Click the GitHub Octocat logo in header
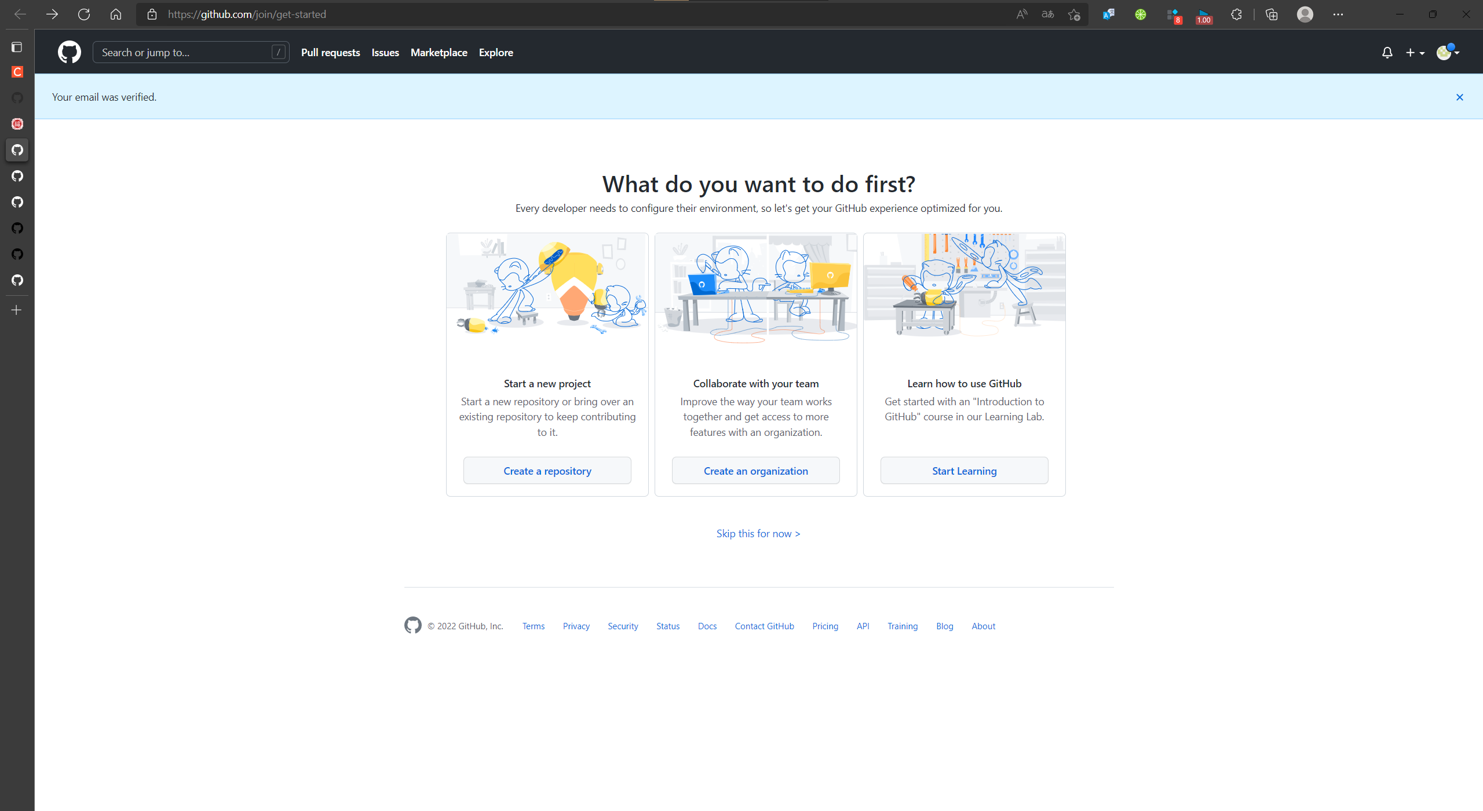This screenshot has height=811, width=1483. pos(70,52)
